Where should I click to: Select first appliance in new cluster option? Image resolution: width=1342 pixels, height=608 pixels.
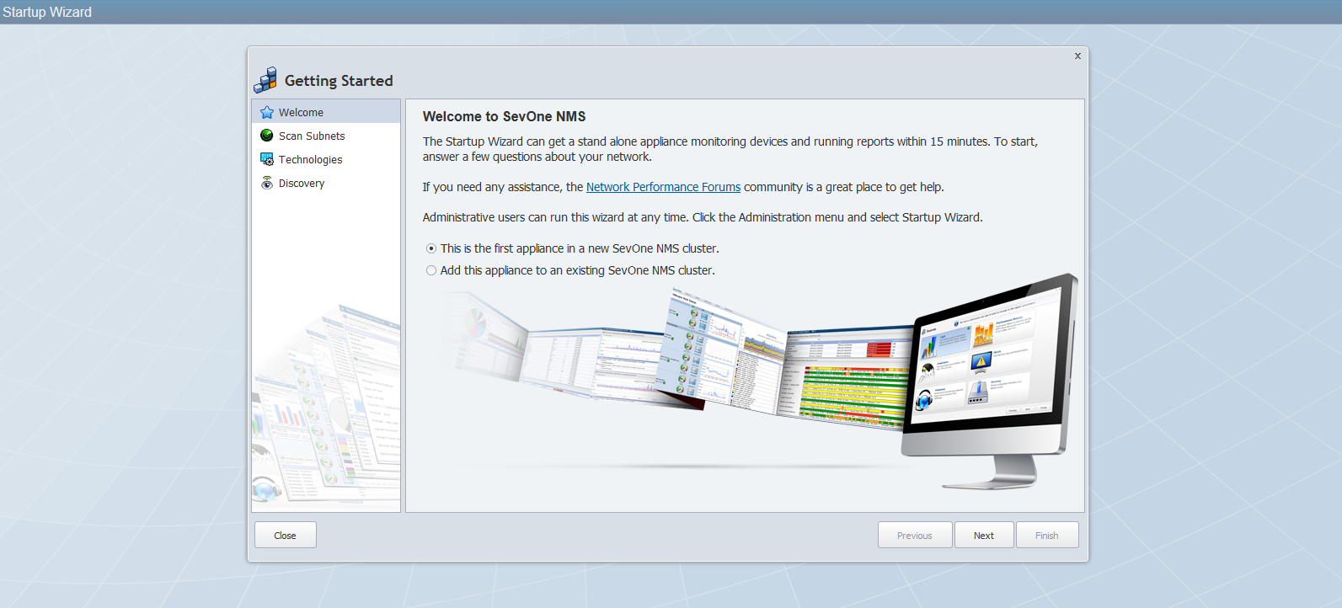[431, 248]
